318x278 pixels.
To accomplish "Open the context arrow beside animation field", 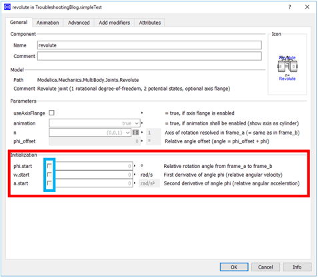I will click(142, 123).
